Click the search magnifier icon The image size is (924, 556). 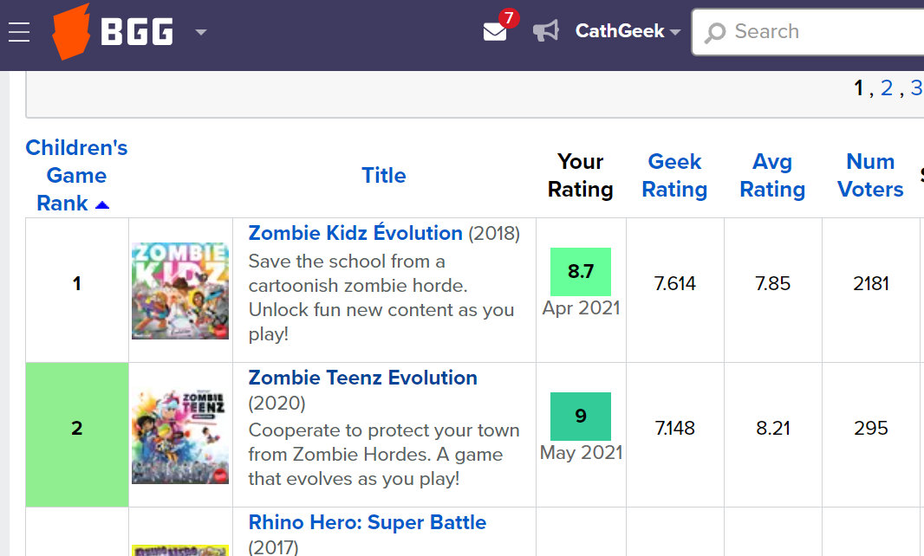[715, 33]
